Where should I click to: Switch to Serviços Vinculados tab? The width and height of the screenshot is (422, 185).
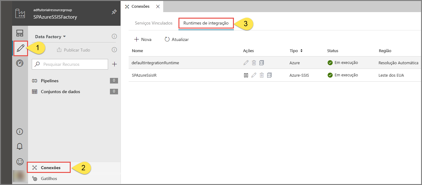[154, 23]
